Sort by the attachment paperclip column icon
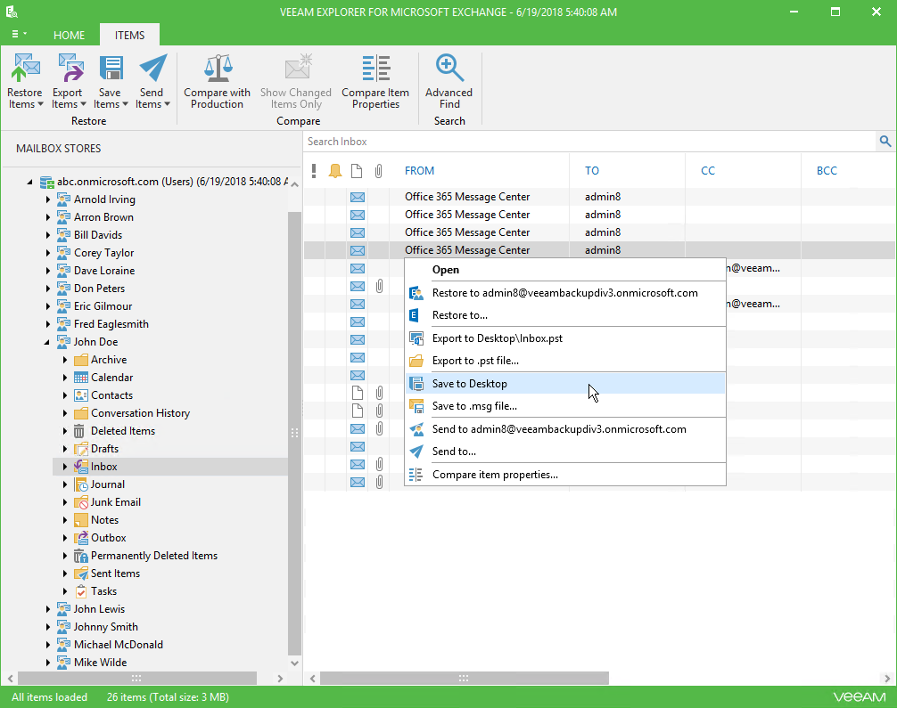897x708 pixels. tap(378, 170)
